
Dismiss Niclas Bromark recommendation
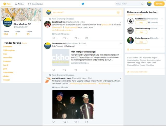coord(162,38)
